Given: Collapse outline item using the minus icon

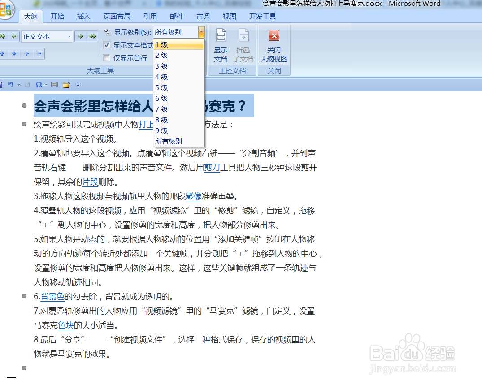Looking at the screenshot, I should click(39, 54).
